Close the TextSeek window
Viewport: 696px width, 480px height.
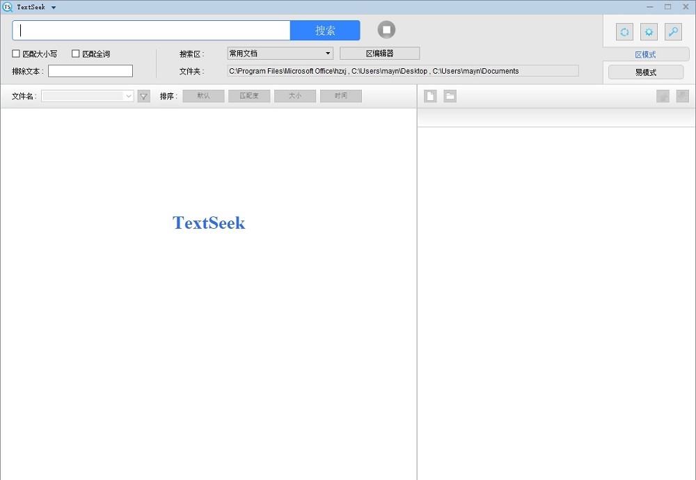click(x=686, y=7)
